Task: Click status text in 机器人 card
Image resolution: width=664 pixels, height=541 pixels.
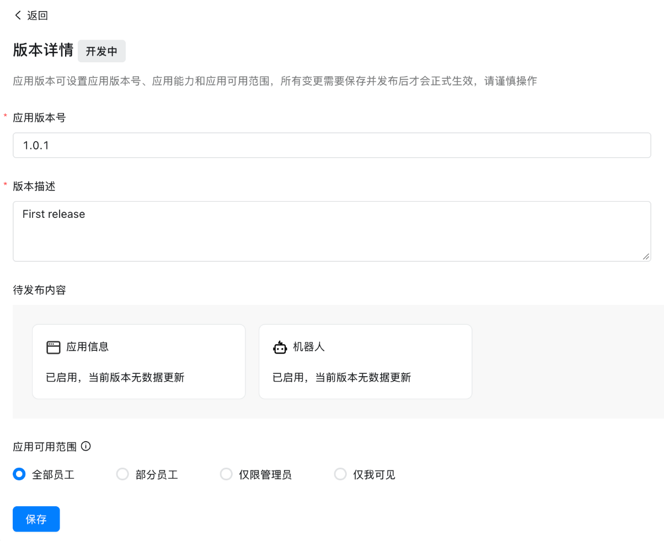Action: pyautogui.click(x=342, y=378)
